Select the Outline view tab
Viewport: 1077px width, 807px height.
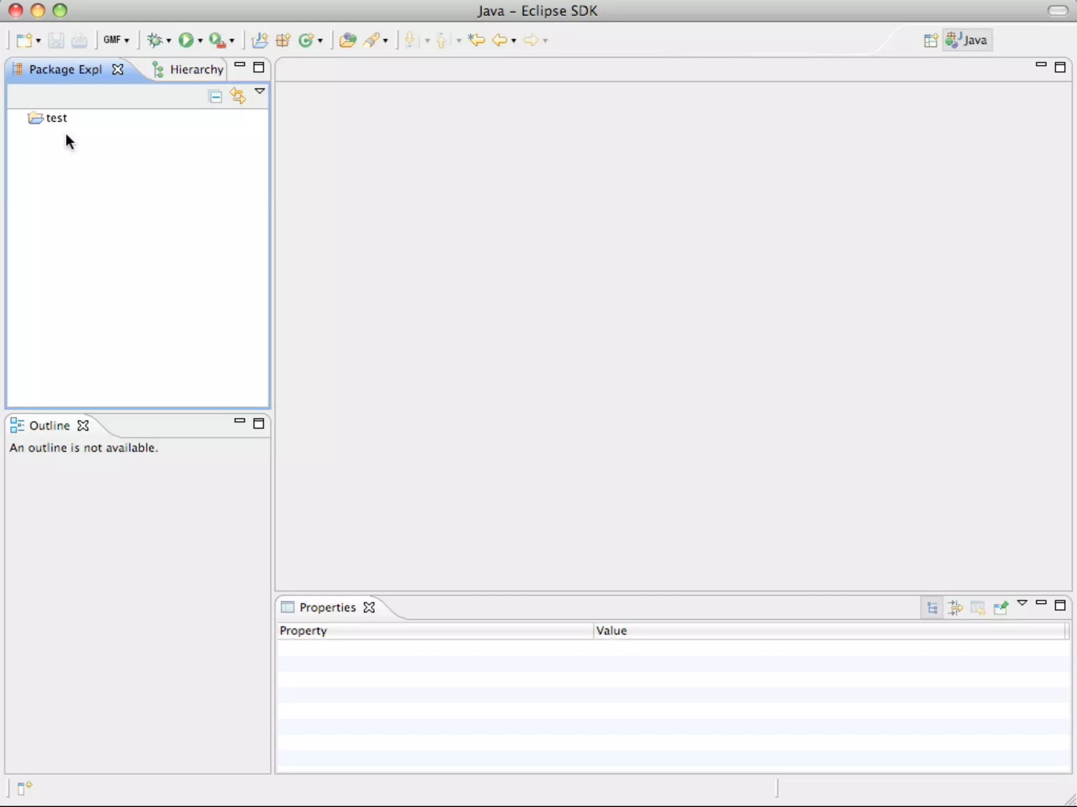(x=49, y=426)
